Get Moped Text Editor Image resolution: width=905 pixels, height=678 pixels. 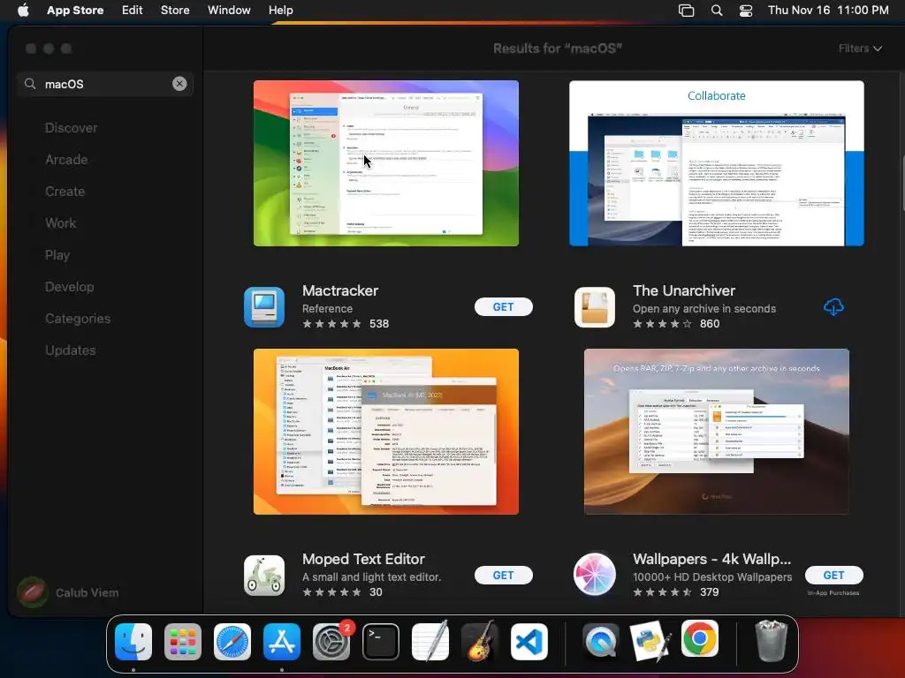pos(503,575)
